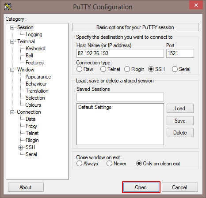
Task: Click the PuTTY icon in the title bar
Action: (x=8, y=7)
